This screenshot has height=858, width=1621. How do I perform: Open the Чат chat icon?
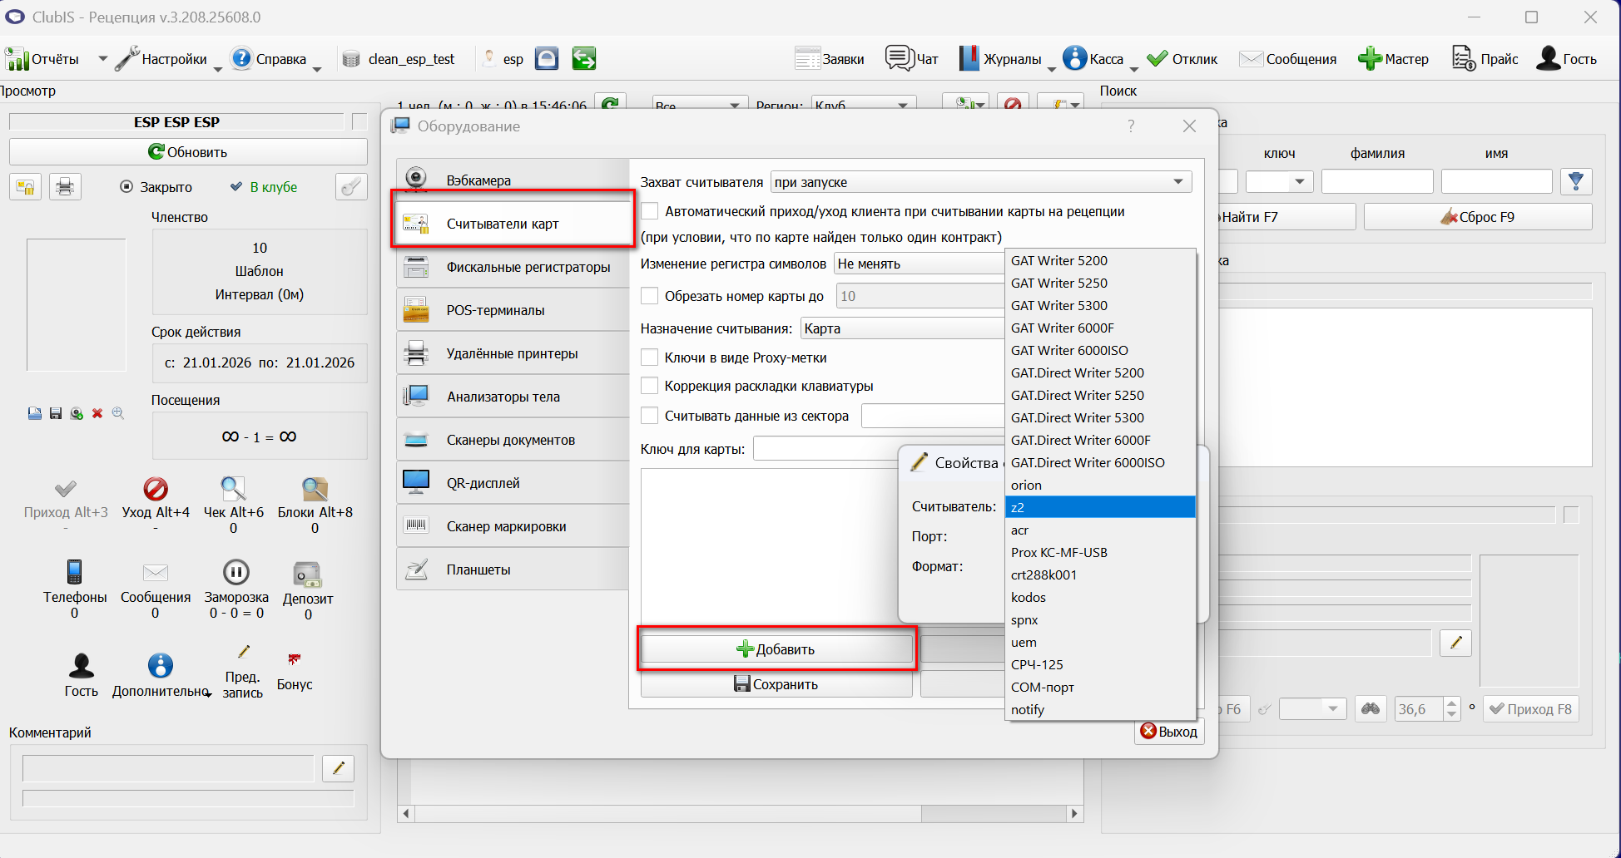click(899, 58)
